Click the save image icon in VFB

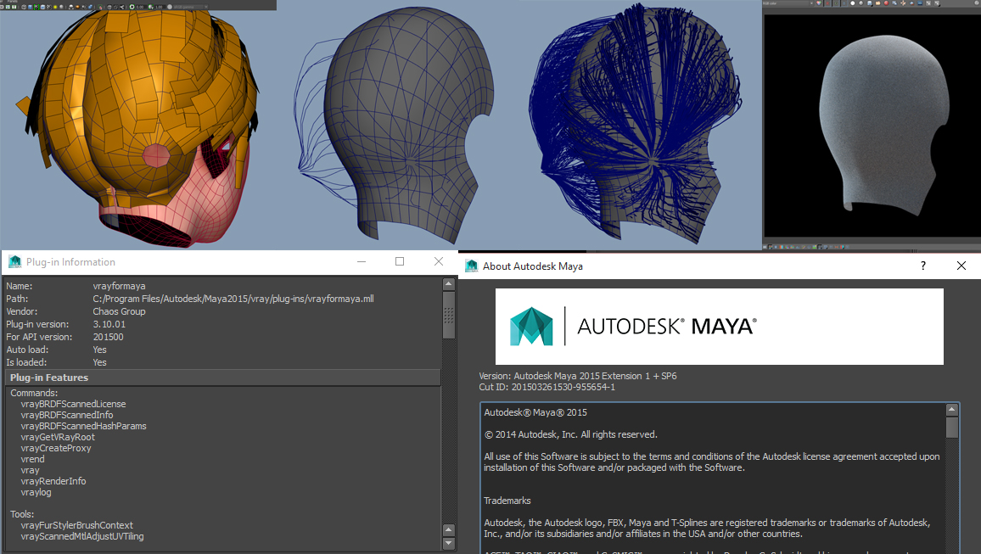coord(869,3)
